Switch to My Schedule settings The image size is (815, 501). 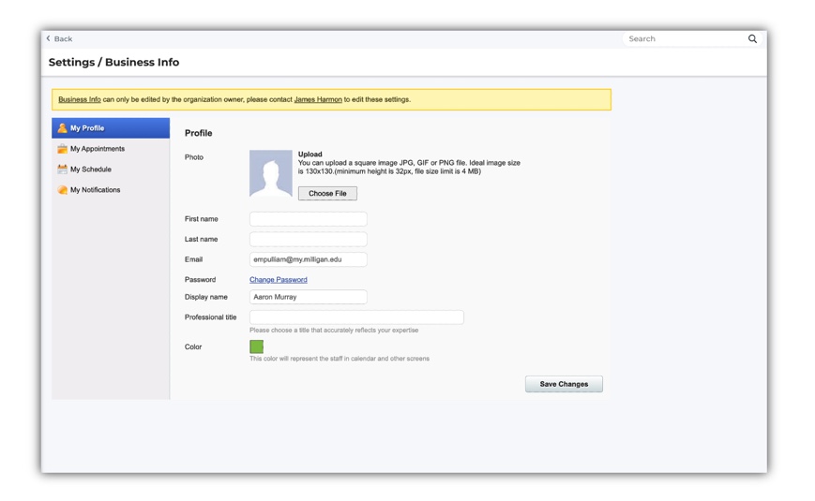[x=90, y=169]
